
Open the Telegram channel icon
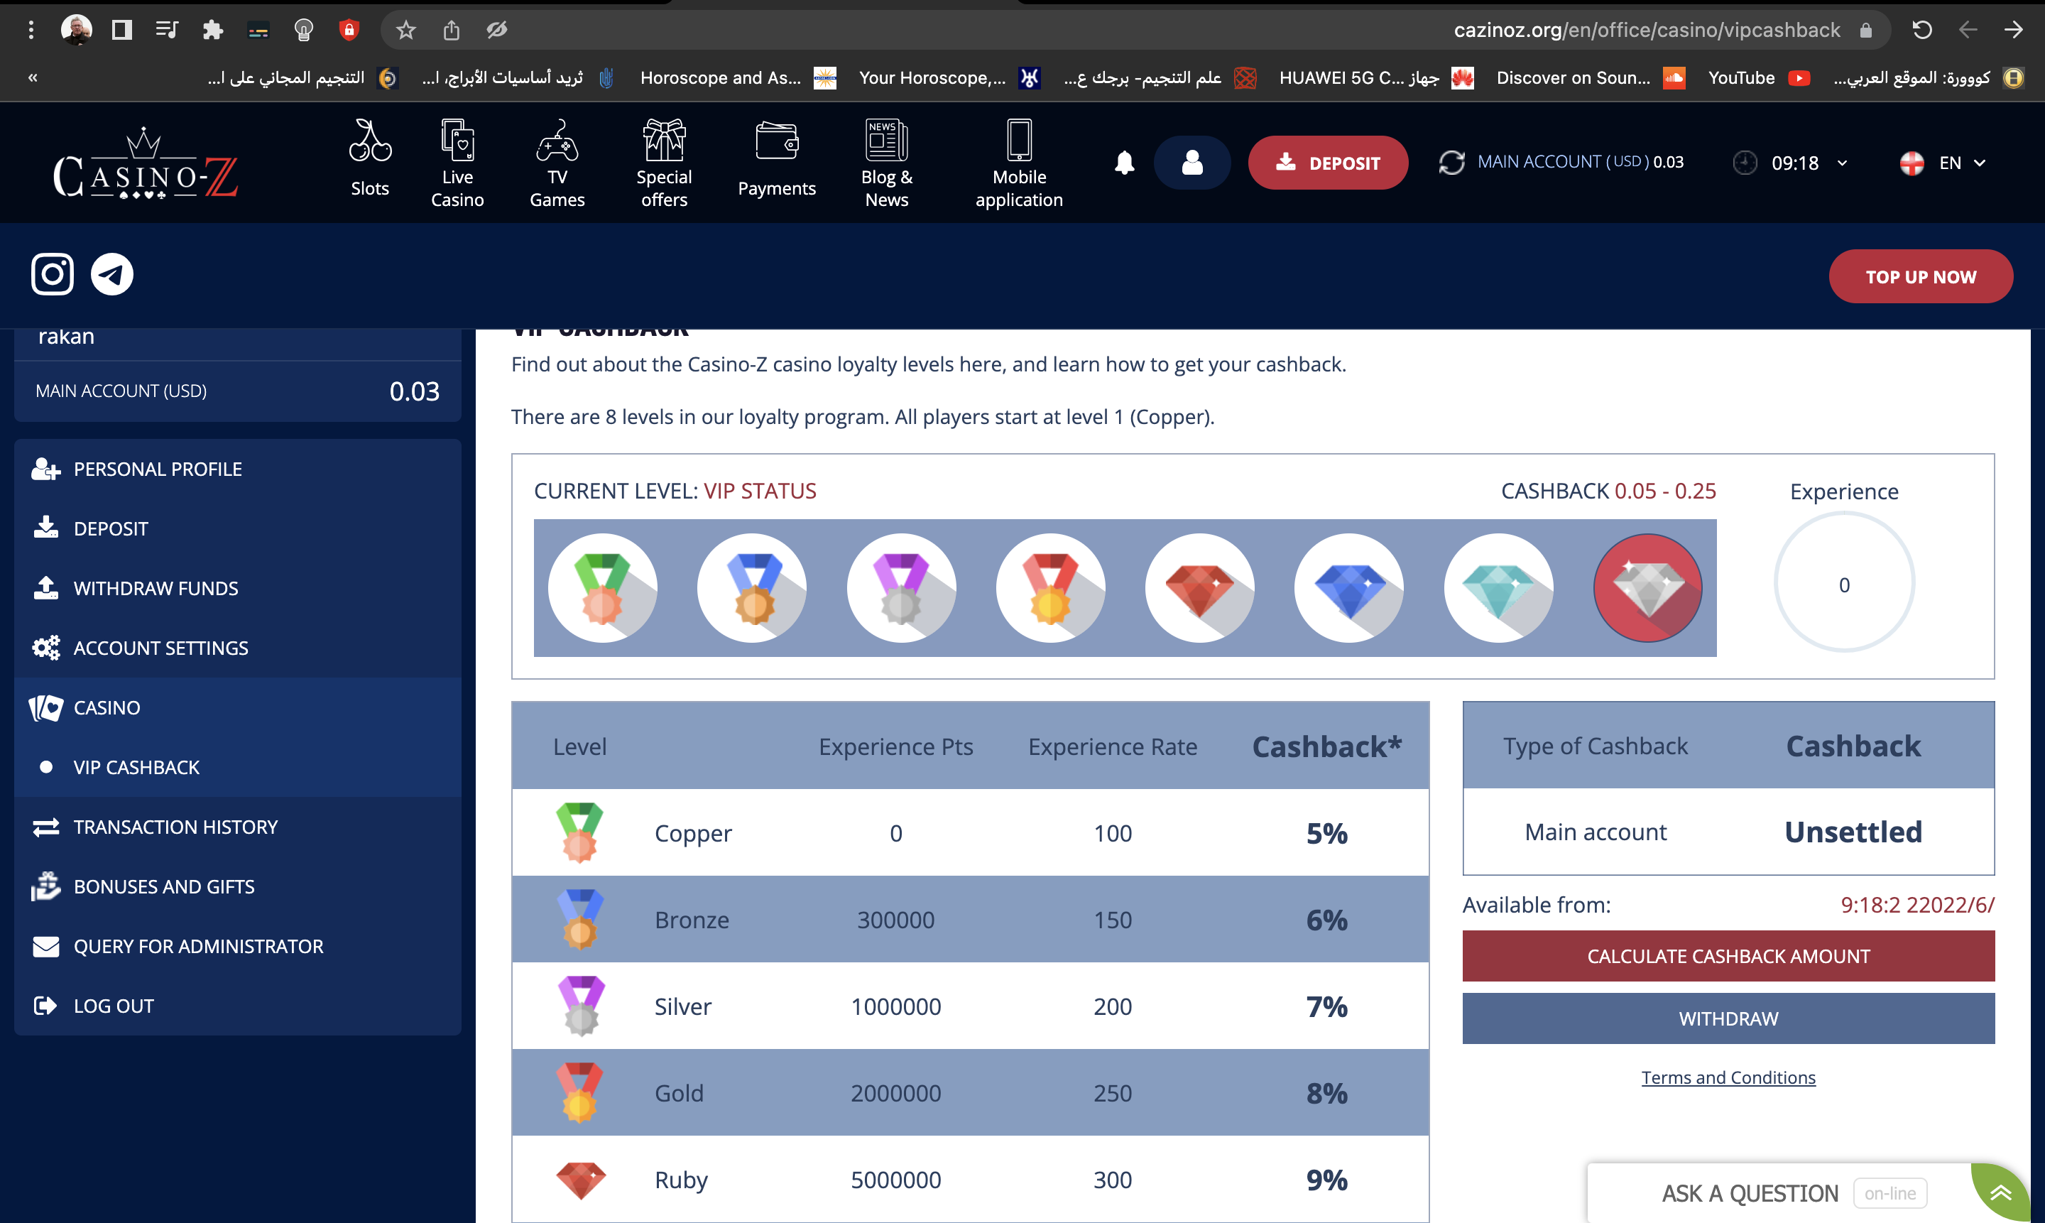[x=112, y=274]
